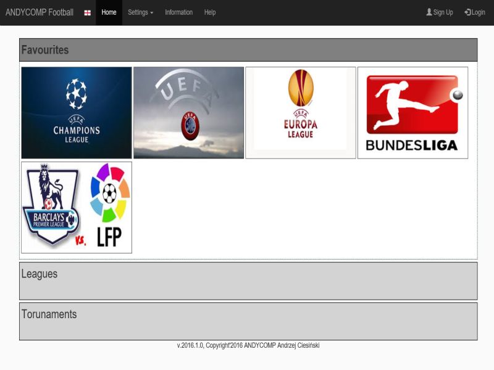Image resolution: width=494 pixels, height=370 pixels.
Task: Click the Sign Up link
Action: pos(440,12)
